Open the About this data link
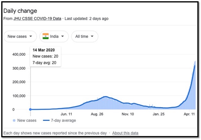The width and height of the screenshot is (201, 140). tap(125, 133)
